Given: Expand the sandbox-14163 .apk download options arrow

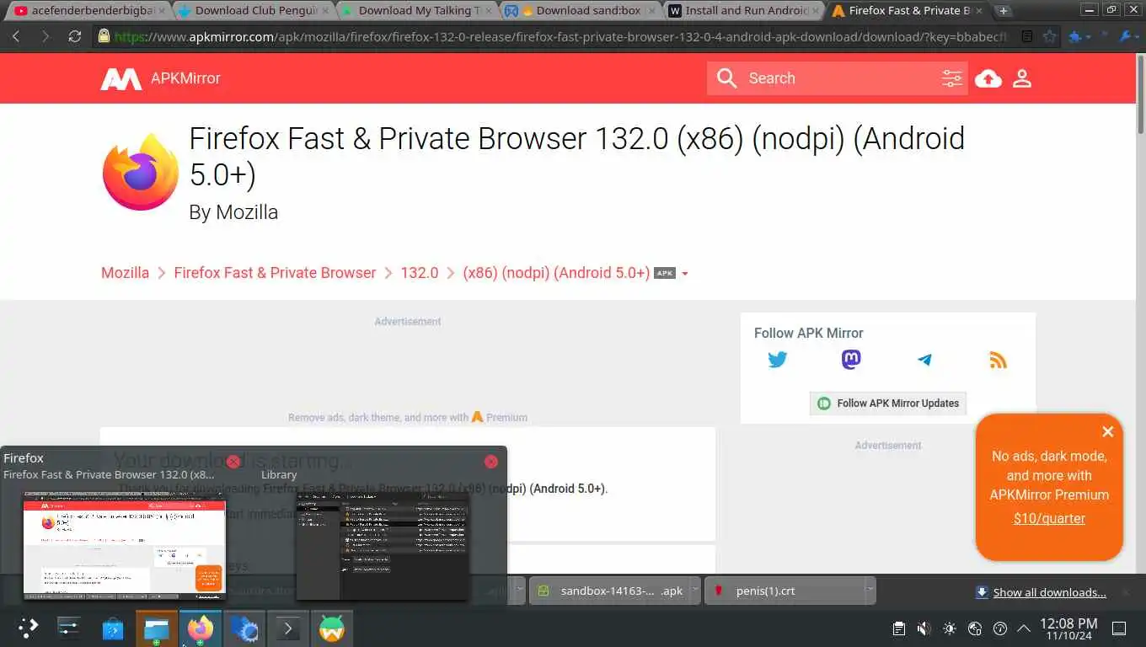Looking at the screenshot, I should pos(694,591).
